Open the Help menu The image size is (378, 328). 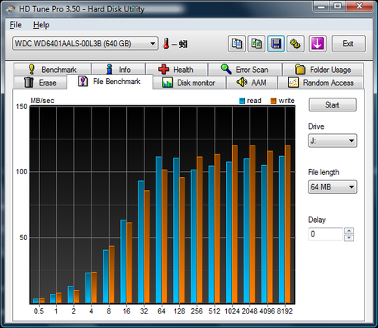click(41, 25)
